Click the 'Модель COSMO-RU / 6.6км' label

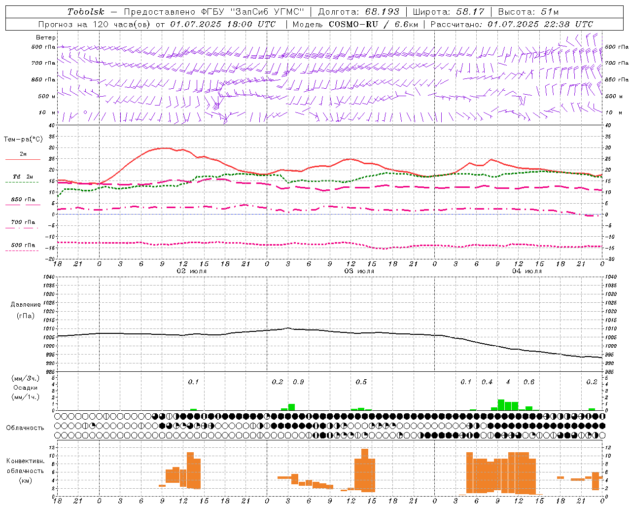pos(355,24)
